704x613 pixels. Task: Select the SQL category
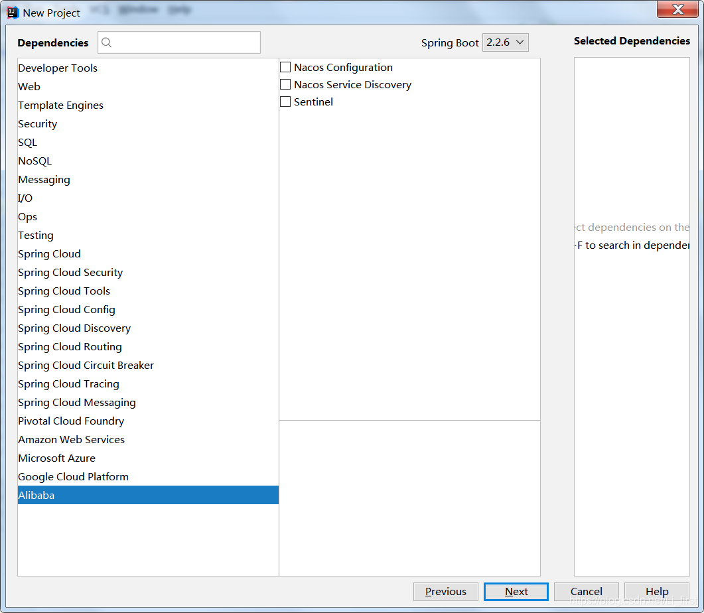tap(148, 142)
